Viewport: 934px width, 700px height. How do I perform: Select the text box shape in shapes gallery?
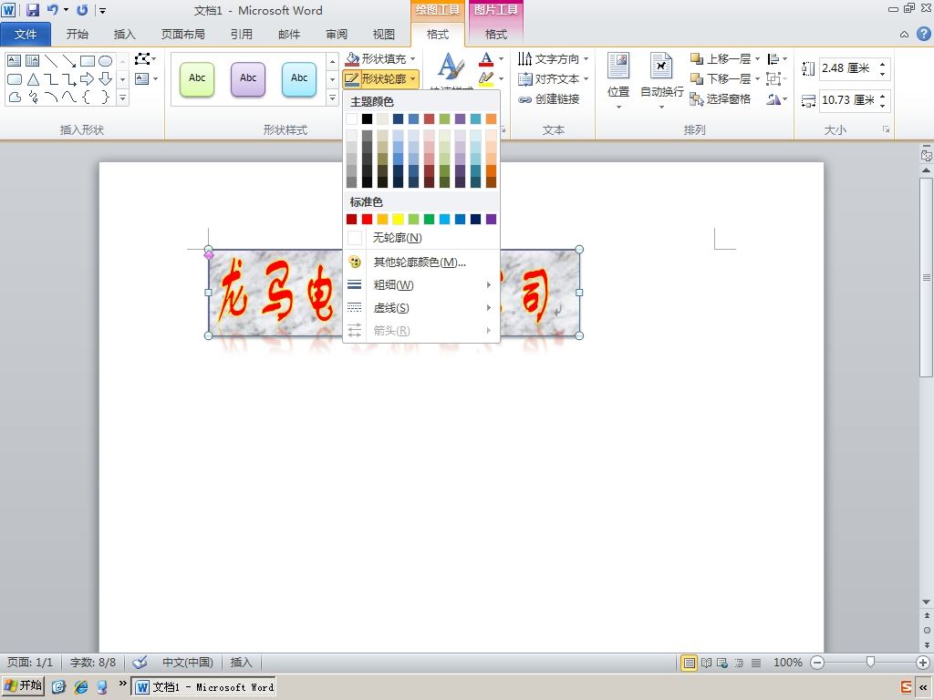pos(15,61)
